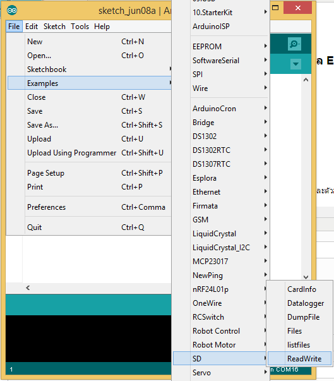This screenshot has width=334, height=381.
Task: Open LiquidCrystal_I2C examples submenu
Action: point(221,247)
